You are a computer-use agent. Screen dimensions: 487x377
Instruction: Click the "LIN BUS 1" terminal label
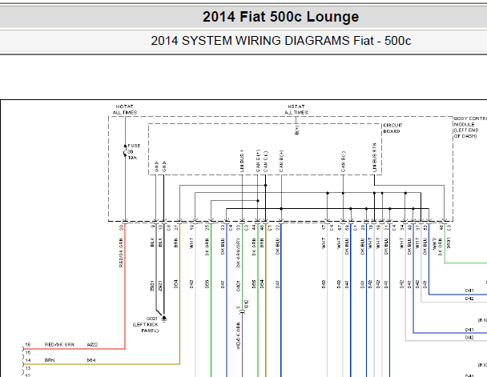pyautogui.click(x=242, y=161)
